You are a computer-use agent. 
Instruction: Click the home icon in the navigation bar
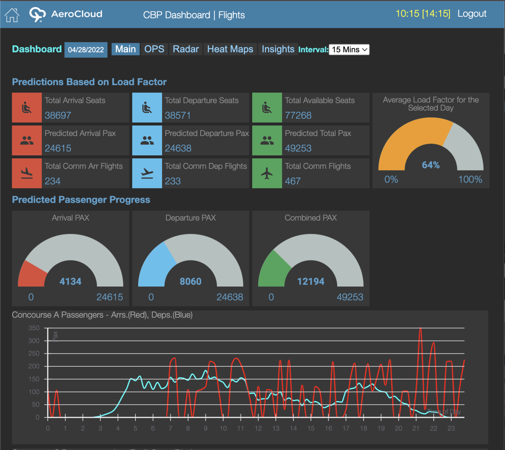click(x=12, y=14)
